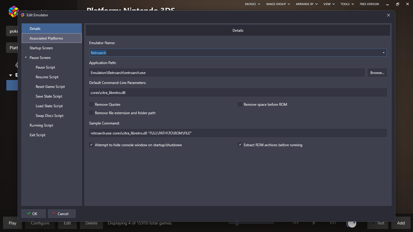
Task: Enable Remove space before ROM
Action: 240,104
